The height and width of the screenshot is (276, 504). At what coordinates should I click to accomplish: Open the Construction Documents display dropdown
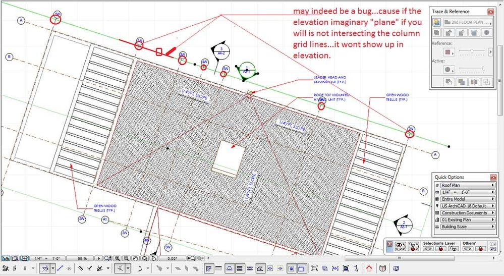[467, 213]
